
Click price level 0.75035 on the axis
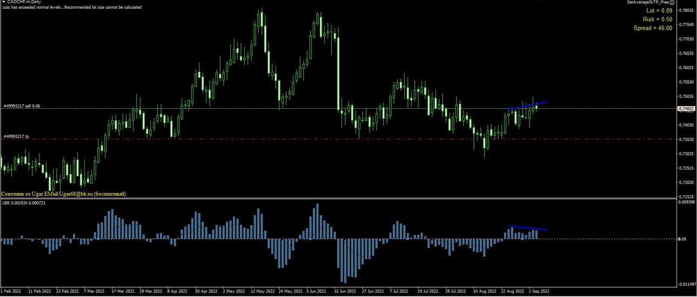point(687,96)
